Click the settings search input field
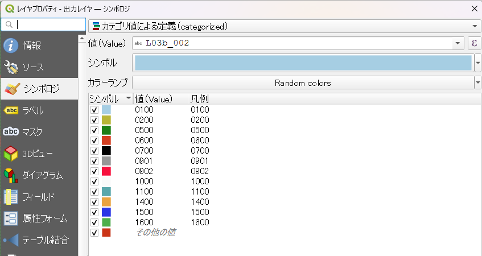The image size is (482, 256). tap(43, 24)
